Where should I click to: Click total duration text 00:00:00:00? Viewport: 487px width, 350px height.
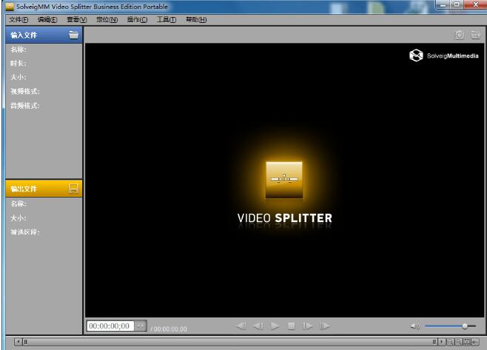point(170,329)
